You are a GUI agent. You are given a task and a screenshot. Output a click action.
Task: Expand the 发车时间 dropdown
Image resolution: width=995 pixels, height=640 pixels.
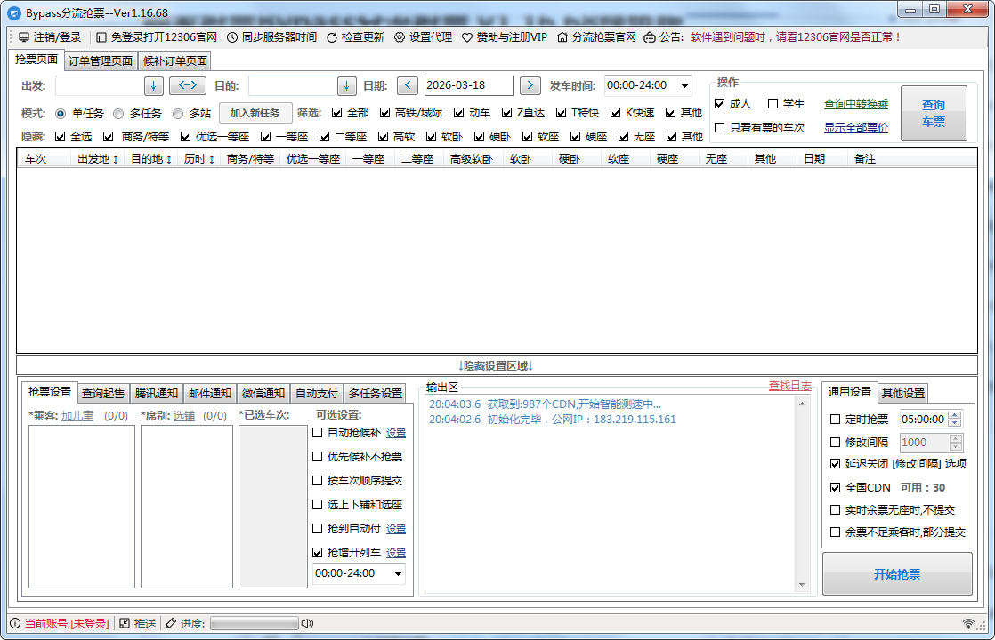click(684, 85)
